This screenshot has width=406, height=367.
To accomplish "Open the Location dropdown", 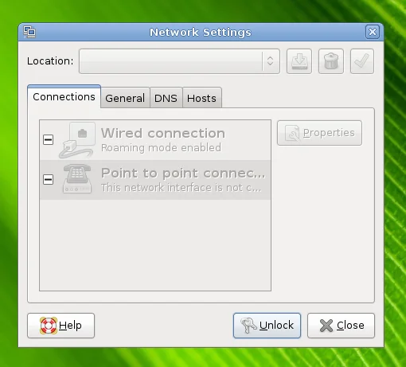I will coord(179,61).
